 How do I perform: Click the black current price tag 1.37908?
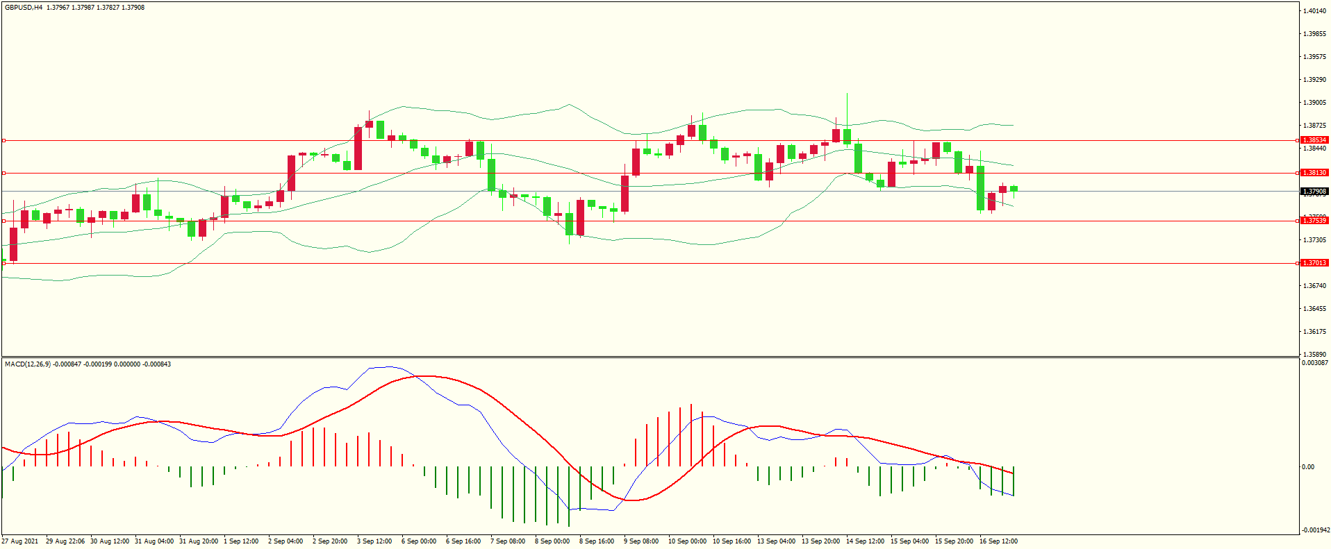coord(1314,192)
